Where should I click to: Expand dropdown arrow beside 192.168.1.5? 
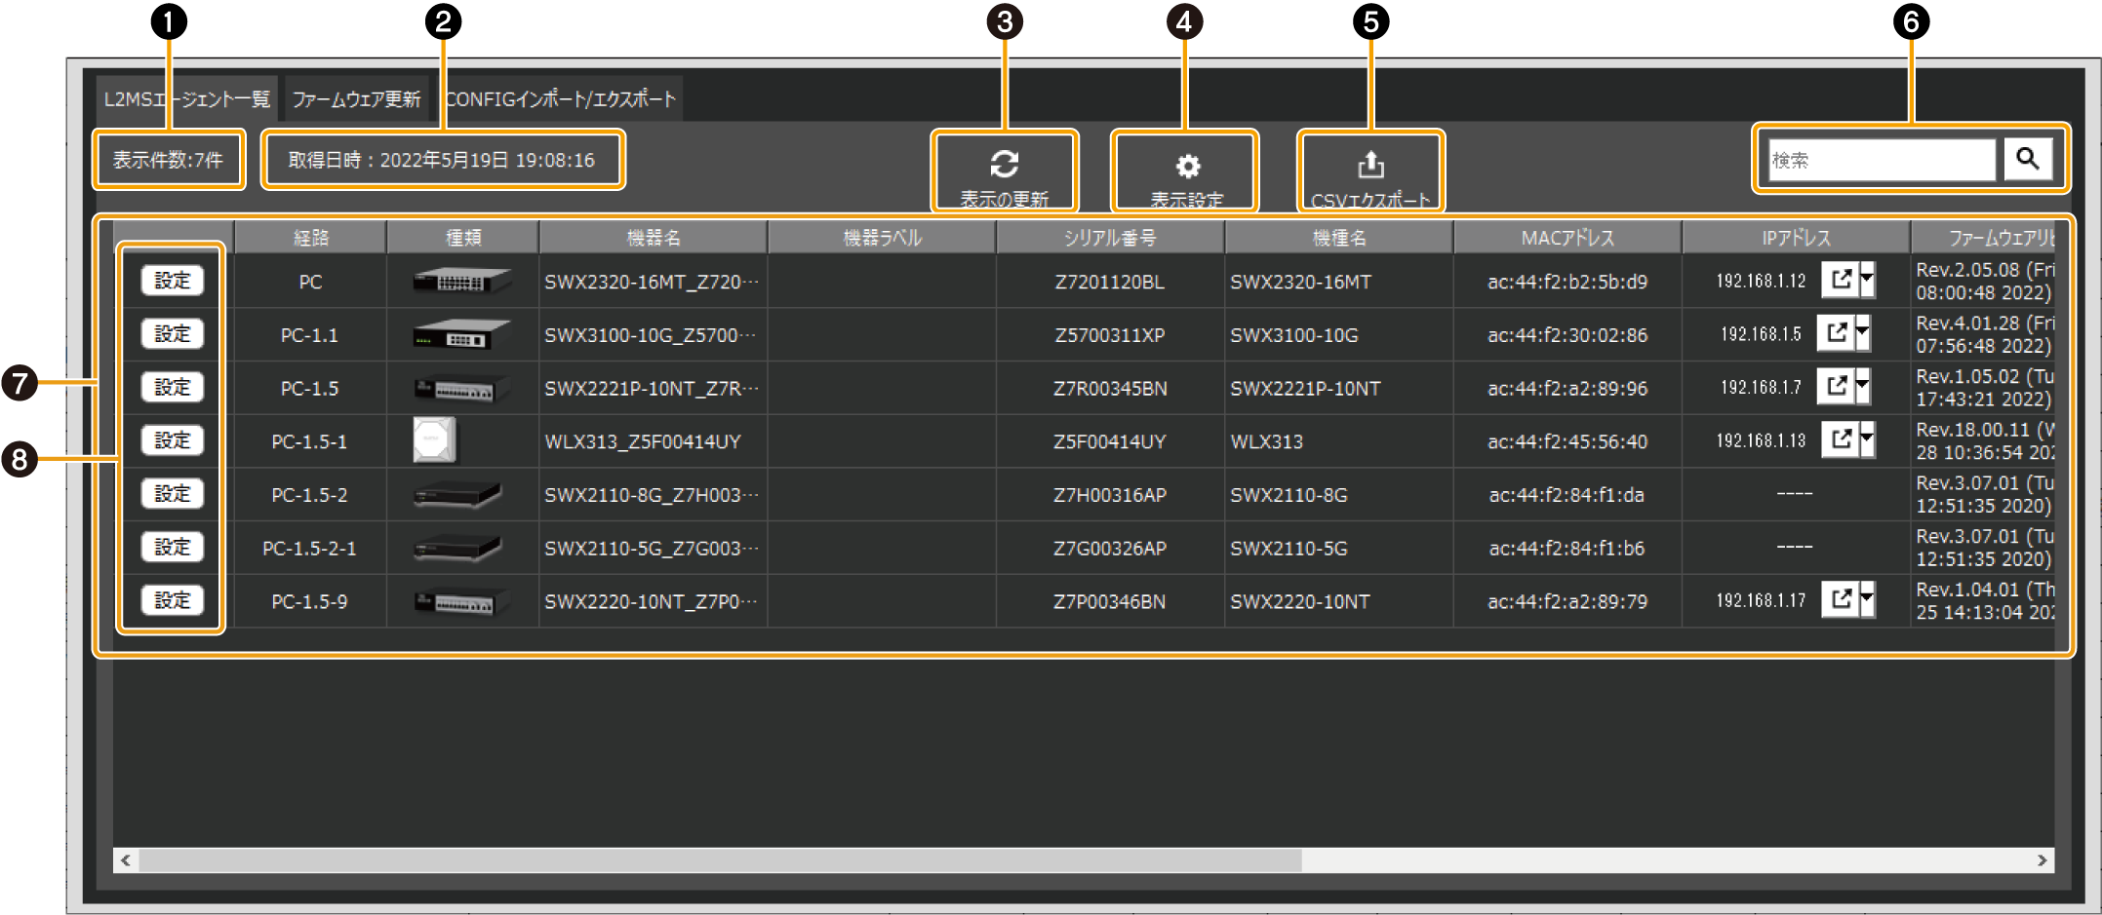1863,333
